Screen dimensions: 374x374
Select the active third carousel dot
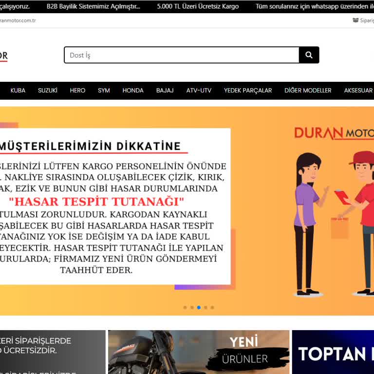tap(199, 307)
